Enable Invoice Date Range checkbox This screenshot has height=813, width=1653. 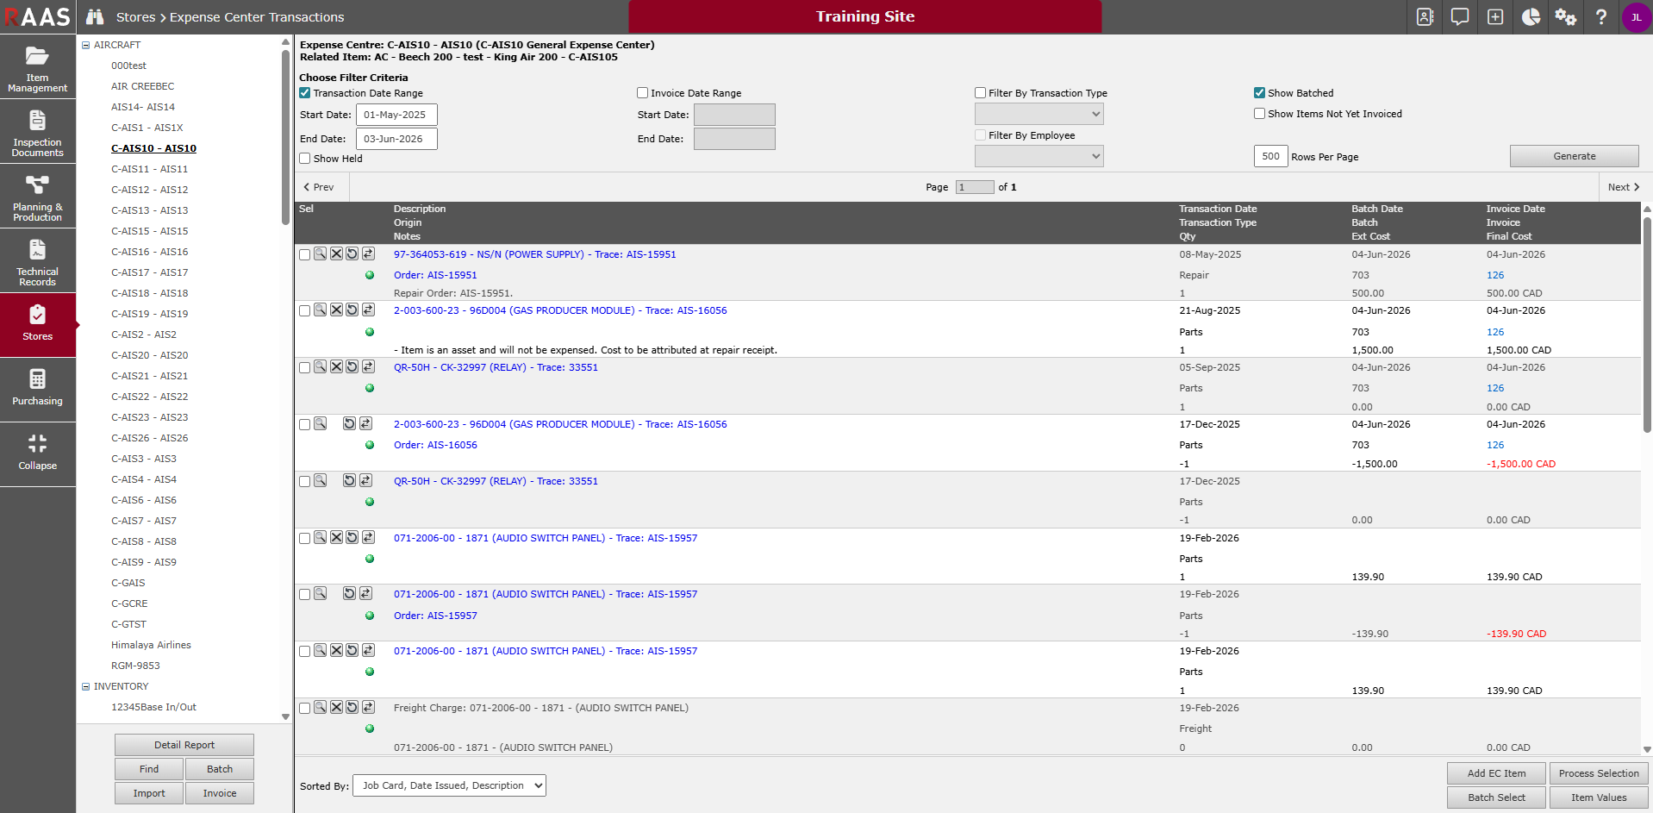click(642, 92)
